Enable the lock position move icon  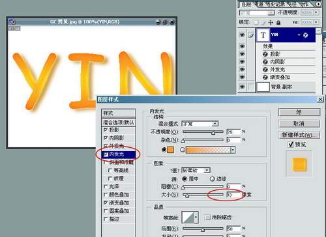271,22
